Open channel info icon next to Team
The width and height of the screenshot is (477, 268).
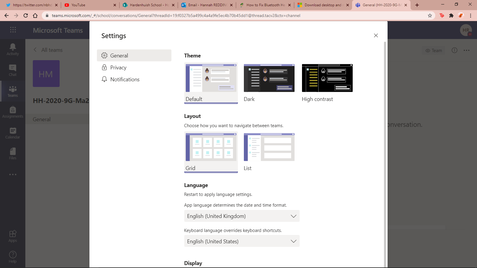coord(454,50)
